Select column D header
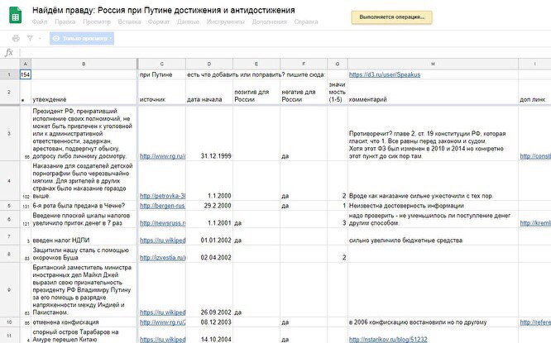 click(209, 64)
